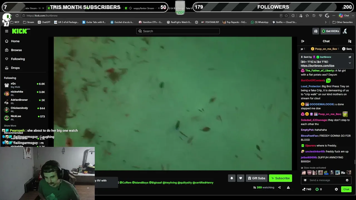The width and height of the screenshot is (356, 200).
Task: Open nickwhite channel from the Following list
Action: 24,93
